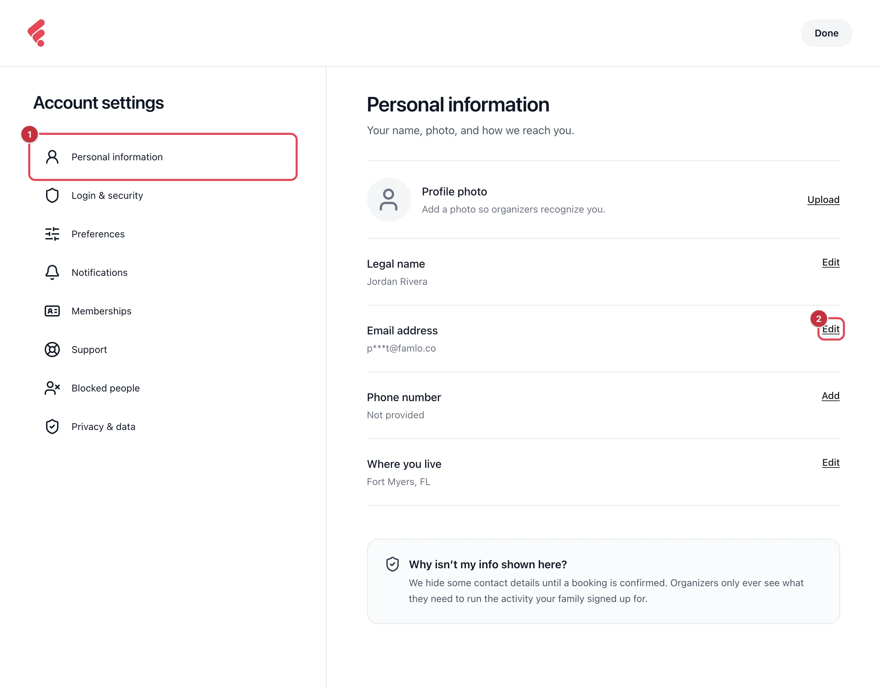Open Blocked people settings
880x688 pixels.
(x=163, y=388)
